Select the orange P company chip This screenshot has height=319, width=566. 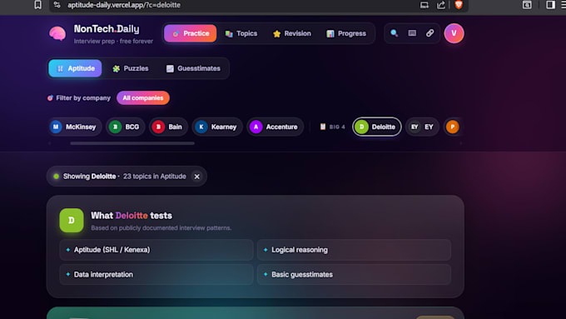click(x=452, y=127)
